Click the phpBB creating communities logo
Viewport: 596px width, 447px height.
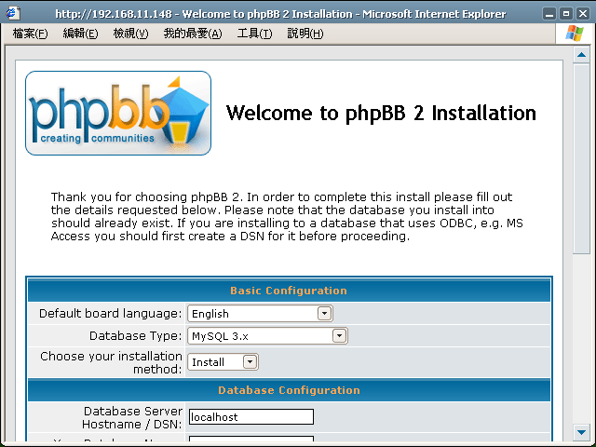[118, 113]
